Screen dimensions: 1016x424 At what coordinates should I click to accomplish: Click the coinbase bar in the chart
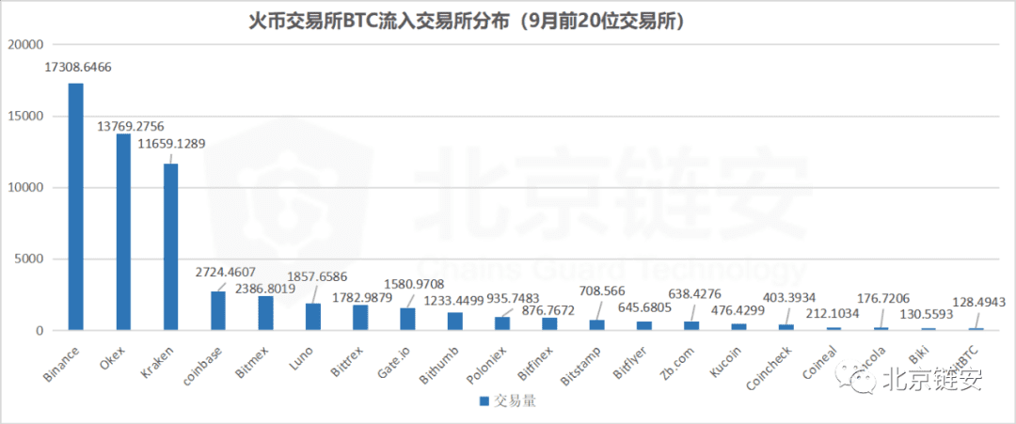click(x=218, y=311)
